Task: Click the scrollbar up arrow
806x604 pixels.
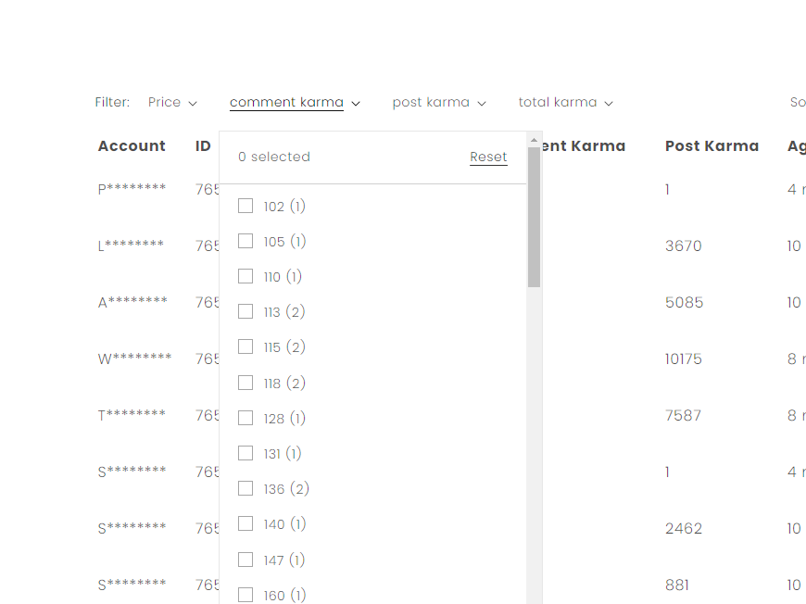Action: click(x=534, y=140)
